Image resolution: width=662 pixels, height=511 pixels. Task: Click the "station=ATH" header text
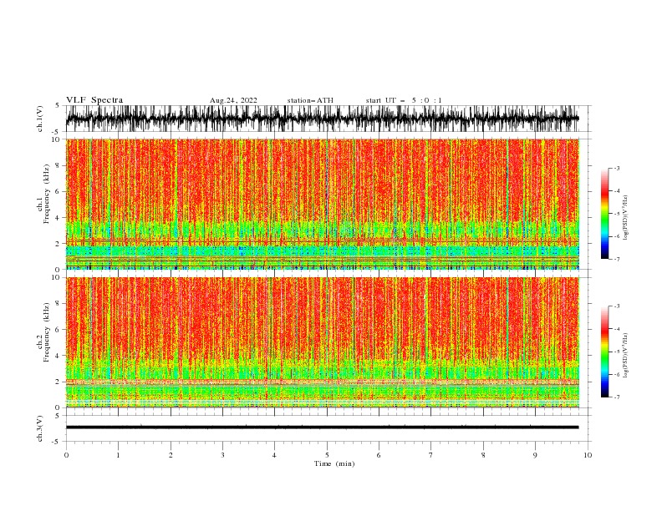(310, 100)
